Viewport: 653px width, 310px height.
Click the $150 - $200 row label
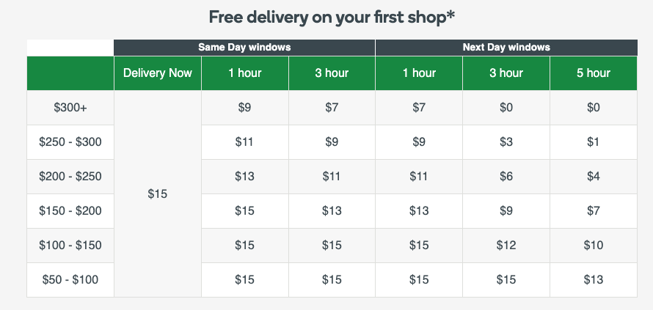pos(70,211)
